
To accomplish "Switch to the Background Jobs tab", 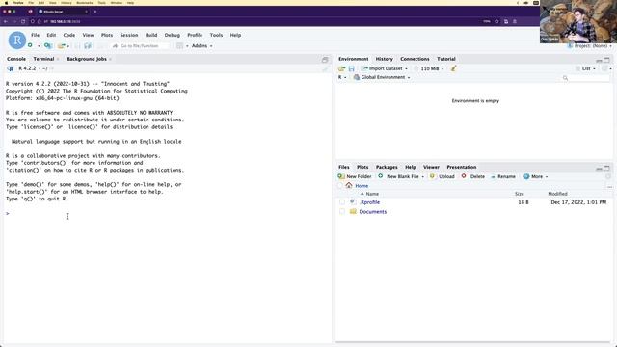I will point(87,59).
